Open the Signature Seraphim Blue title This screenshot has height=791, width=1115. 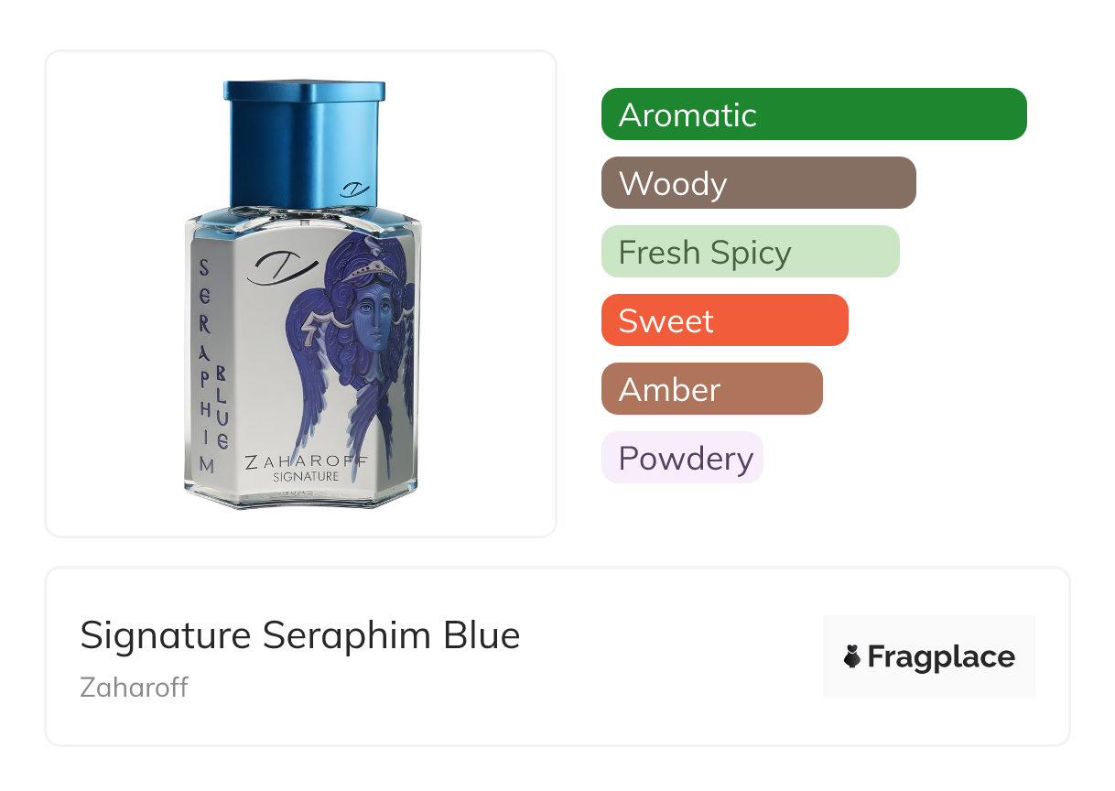coord(300,635)
